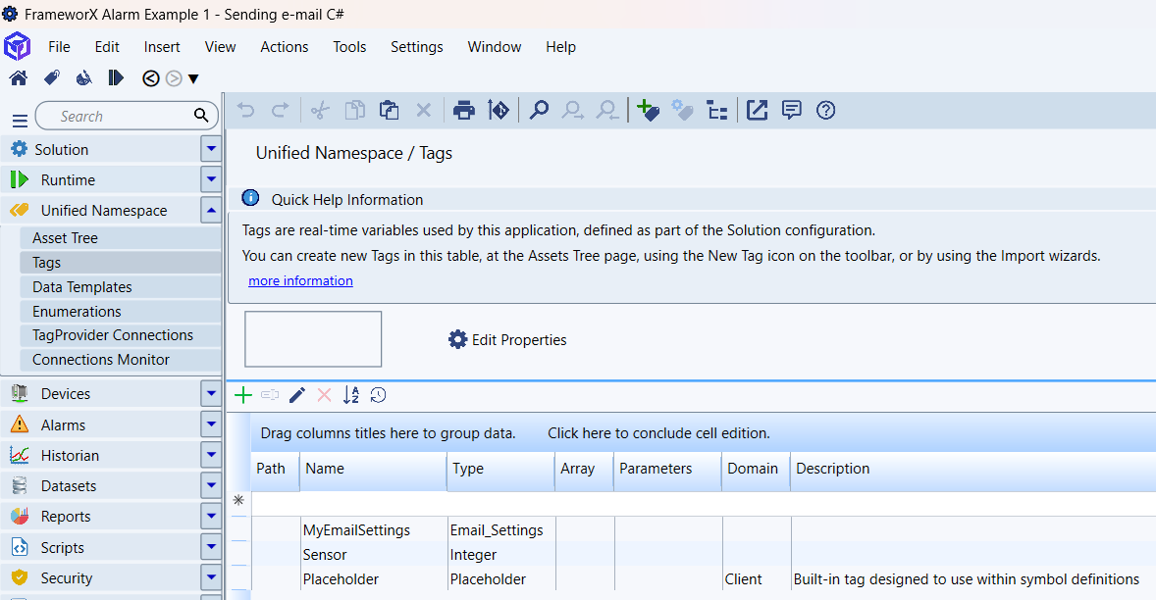Toggle the hamburger navigation menu
This screenshot has height=600, width=1156.
point(20,120)
